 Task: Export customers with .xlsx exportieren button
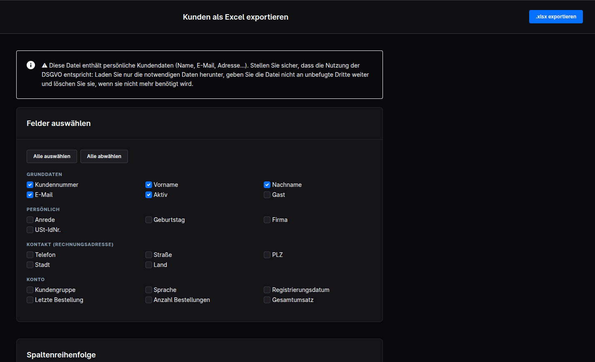click(556, 17)
